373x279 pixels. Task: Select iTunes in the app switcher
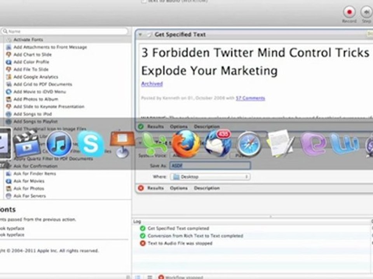(59, 144)
